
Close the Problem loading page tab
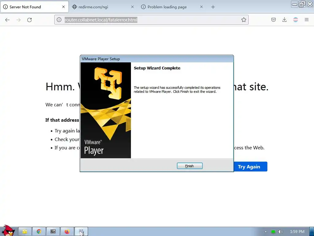(x=201, y=7)
